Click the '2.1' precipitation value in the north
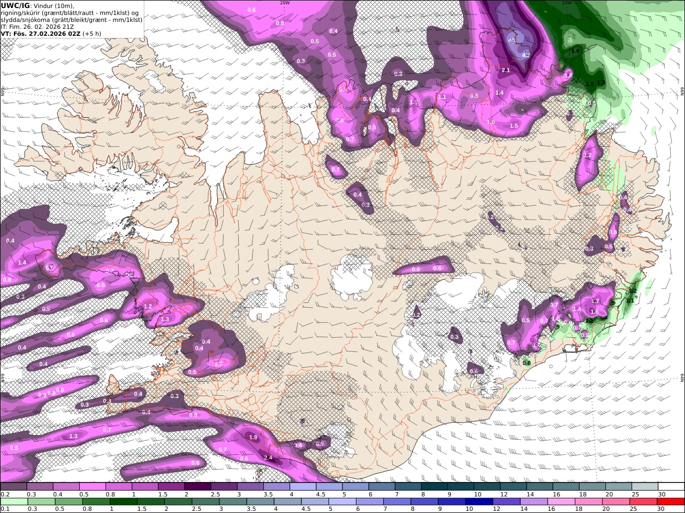The width and height of the screenshot is (685, 513). (506, 70)
